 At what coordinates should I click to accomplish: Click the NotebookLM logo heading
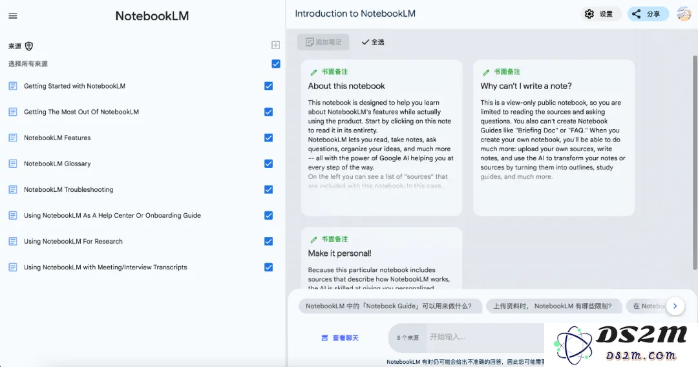click(x=153, y=16)
